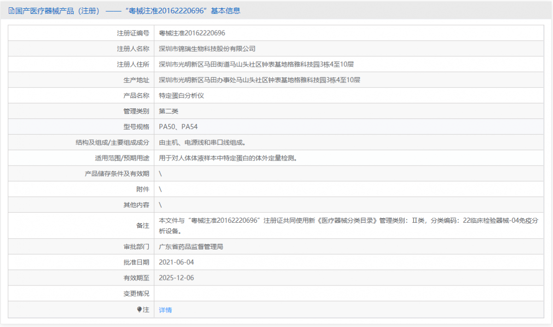Click the 型号规格 label
This screenshot has width=553, height=327.
click(x=136, y=127)
